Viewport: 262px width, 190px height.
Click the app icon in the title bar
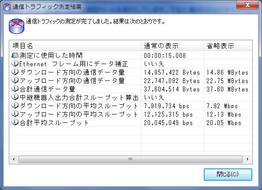coord(7,7)
